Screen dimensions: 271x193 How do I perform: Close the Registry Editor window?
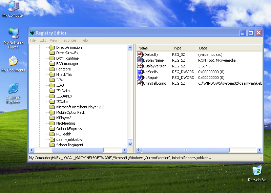coord(259,33)
